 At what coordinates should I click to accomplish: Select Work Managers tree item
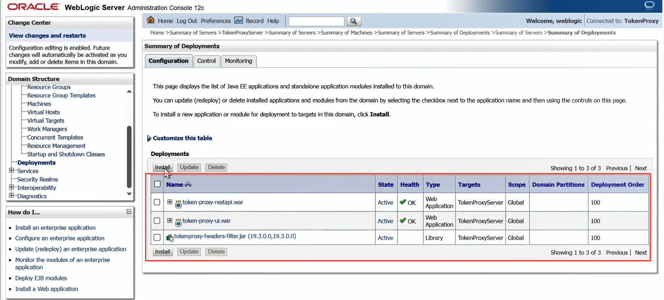click(47, 129)
